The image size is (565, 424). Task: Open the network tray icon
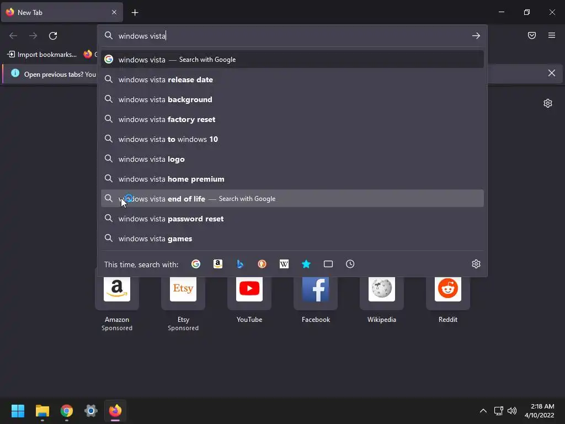click(x=498, y=411)
